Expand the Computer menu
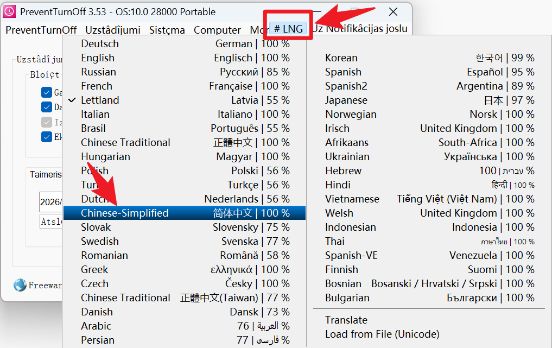552x348 pixels. (x=217, y=30)
